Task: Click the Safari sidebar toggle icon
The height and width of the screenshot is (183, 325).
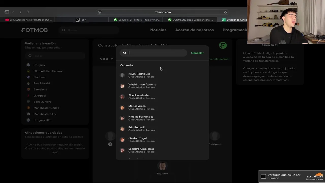Action: (x=7, y=12)
